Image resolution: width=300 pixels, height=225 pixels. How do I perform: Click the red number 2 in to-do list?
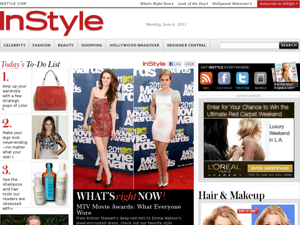click(x=7, y=123)
